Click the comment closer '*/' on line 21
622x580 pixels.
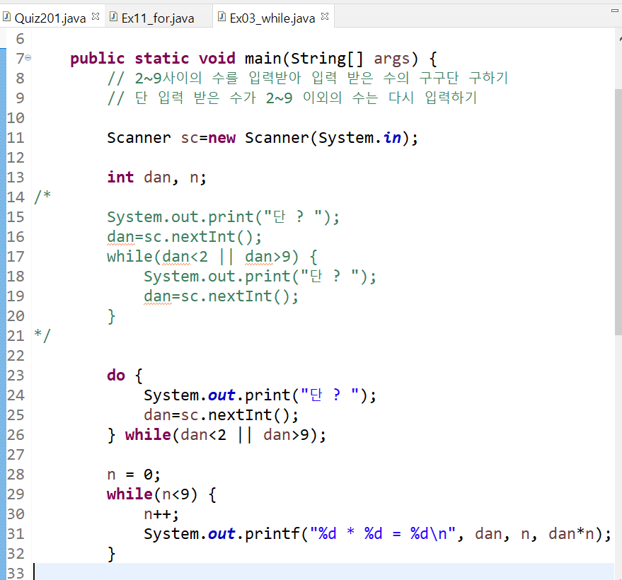42,335
